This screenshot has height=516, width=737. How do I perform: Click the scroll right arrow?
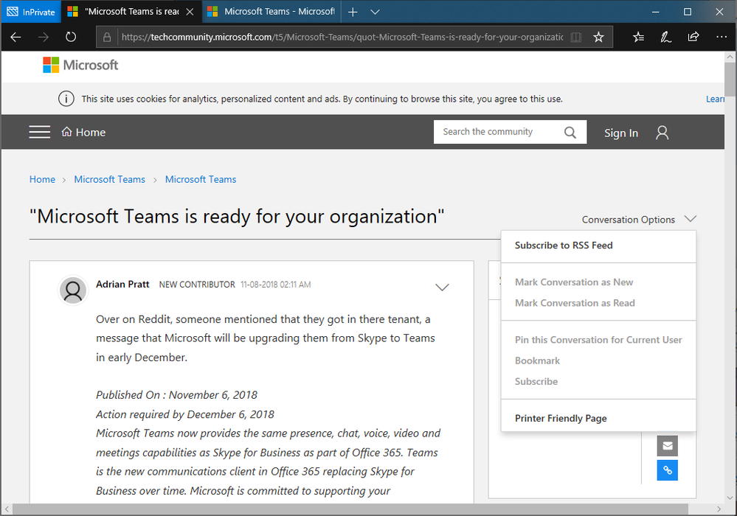(719, 509)
